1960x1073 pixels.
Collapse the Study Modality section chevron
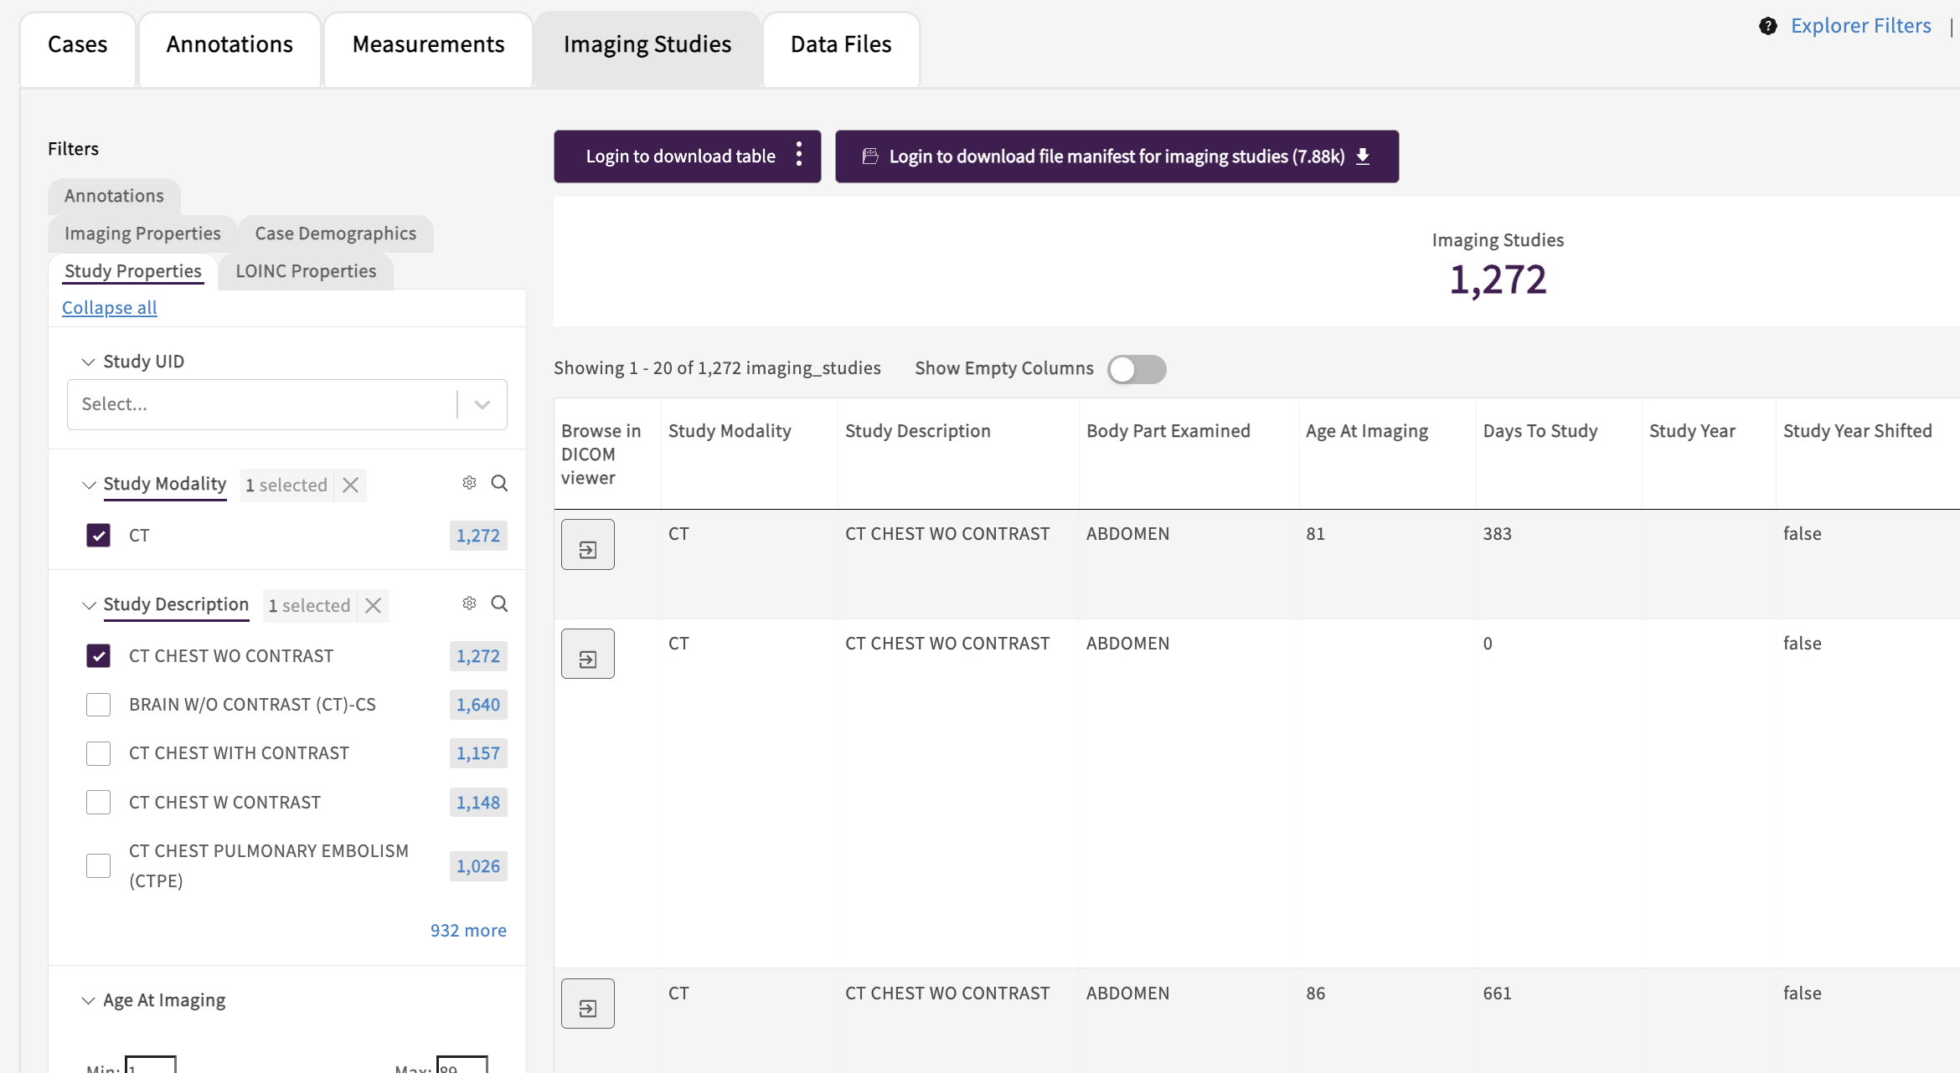[89, 485]
